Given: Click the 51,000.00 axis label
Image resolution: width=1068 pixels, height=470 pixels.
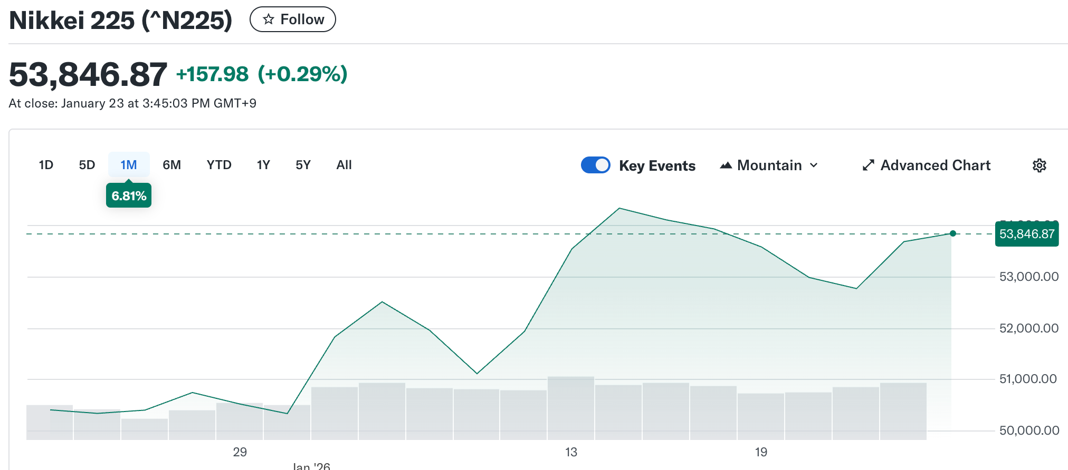Looking at the screenshot, I should tap(1028, 379).
